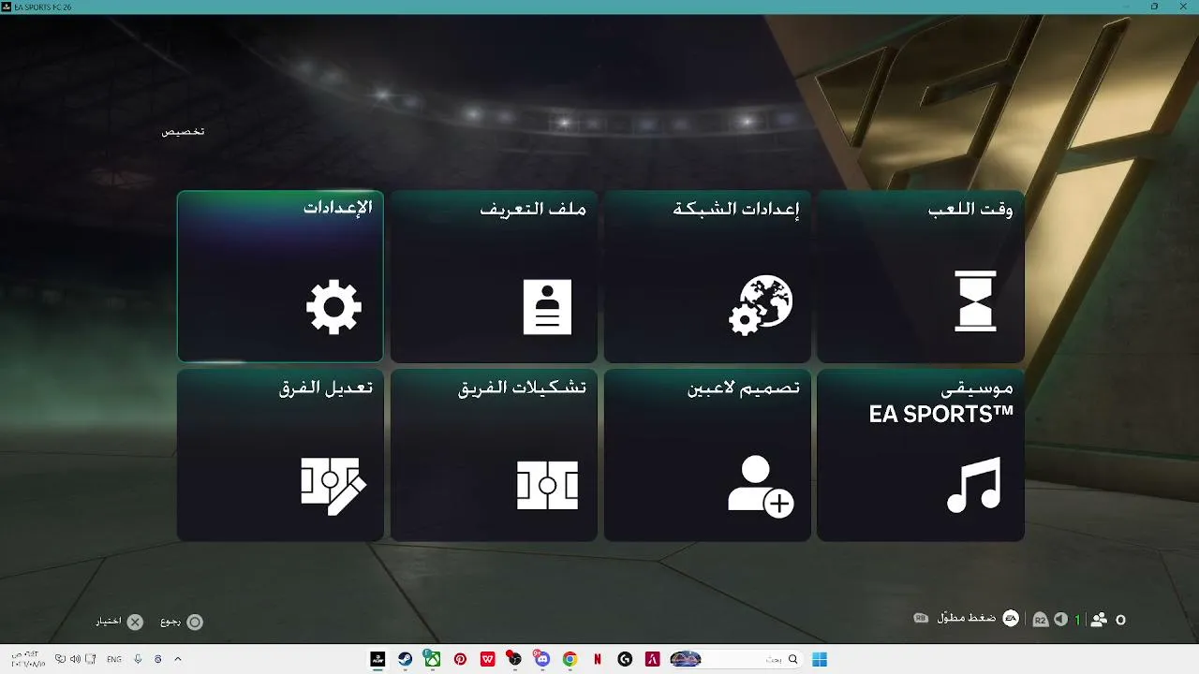The height and width of the screenshot is (674, 1199).
Task: Open the تعديل الفرق edit teams tile
Action: click(x=280, y=455)
